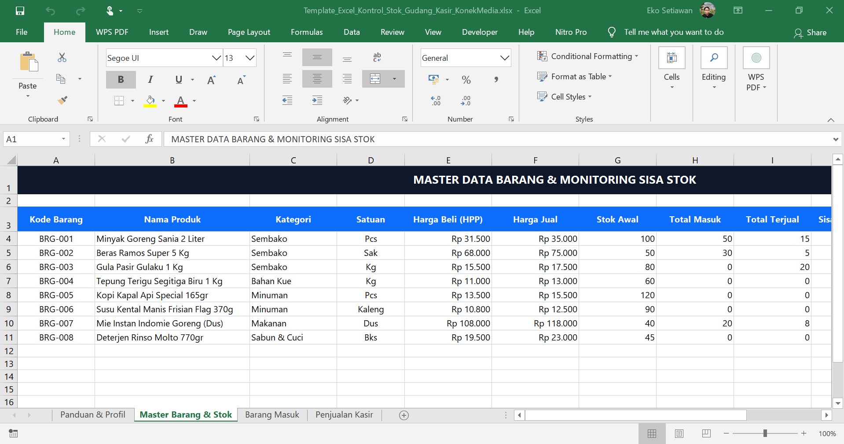This screenshot has width=844, height=444.
Task: Open the Cell Styles dropdown
Action: pos(564,97)
